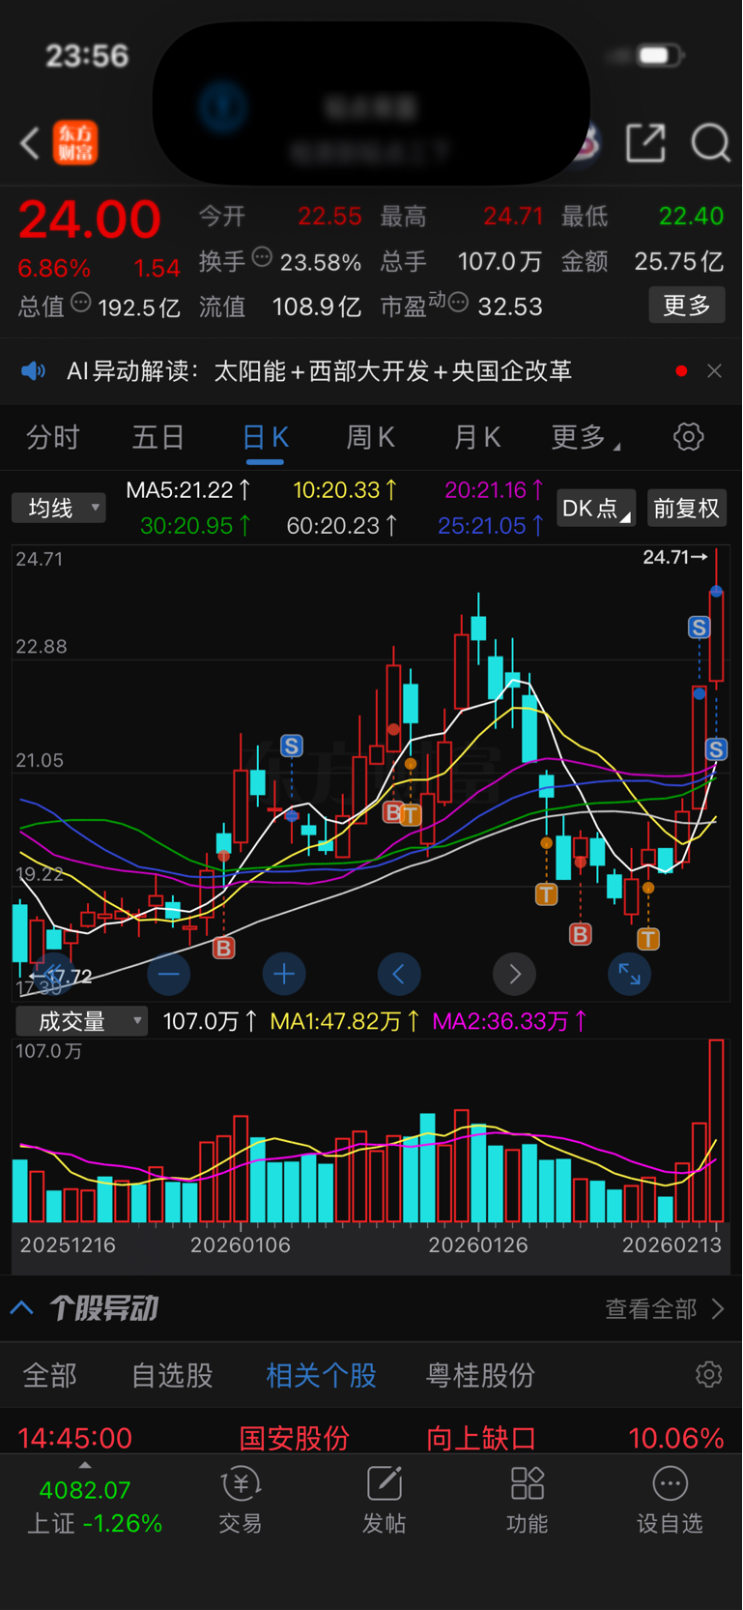Viewport: 743px width, 1610px height.
Task: Play the AI异动解读 speaker icon
Action: 34,371
